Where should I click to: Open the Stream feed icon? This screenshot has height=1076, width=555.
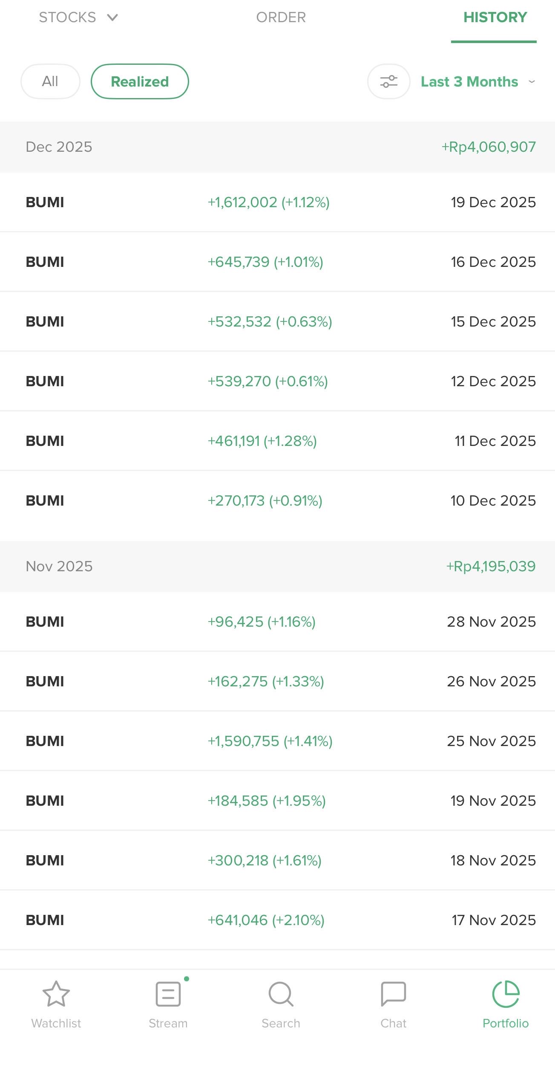point(168,994)
